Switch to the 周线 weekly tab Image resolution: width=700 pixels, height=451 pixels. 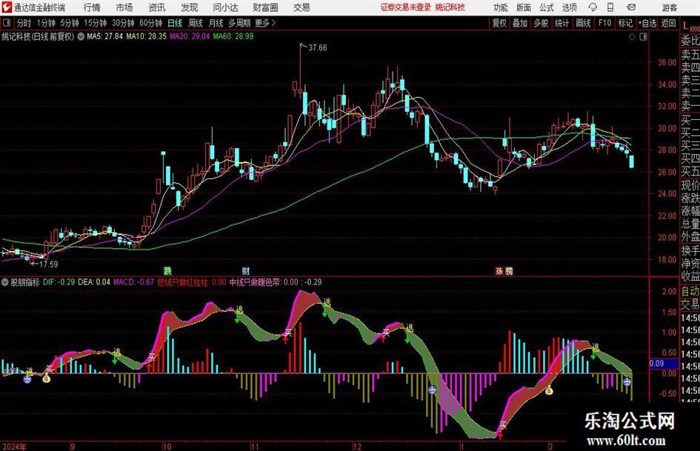[196, 23]
